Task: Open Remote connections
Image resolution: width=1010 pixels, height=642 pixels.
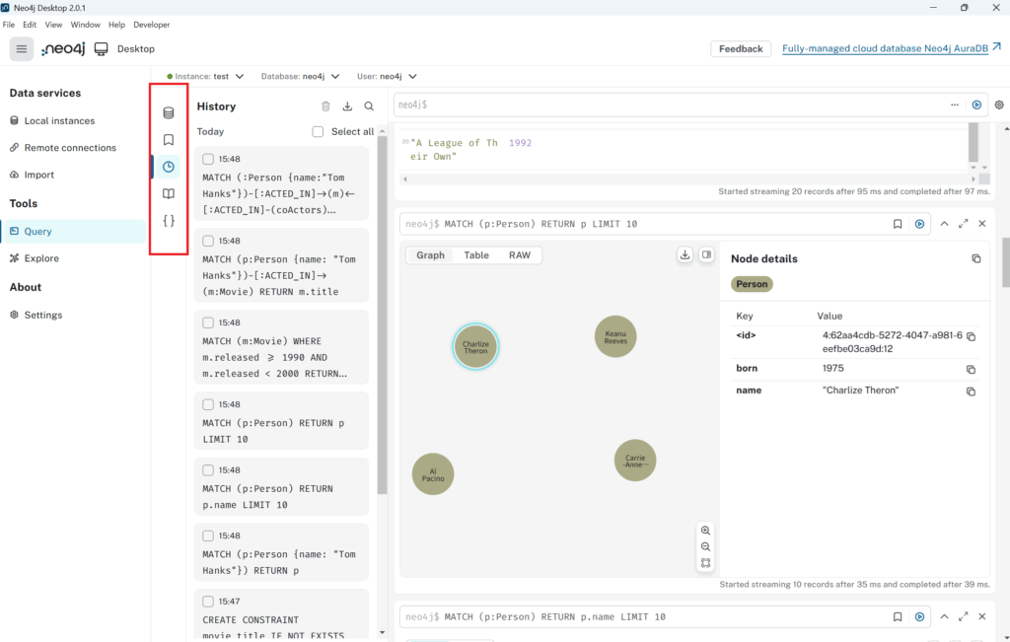Action: point(70,148)
